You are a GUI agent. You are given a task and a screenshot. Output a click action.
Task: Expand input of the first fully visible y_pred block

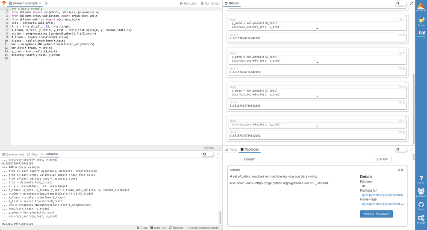(403, 20)
